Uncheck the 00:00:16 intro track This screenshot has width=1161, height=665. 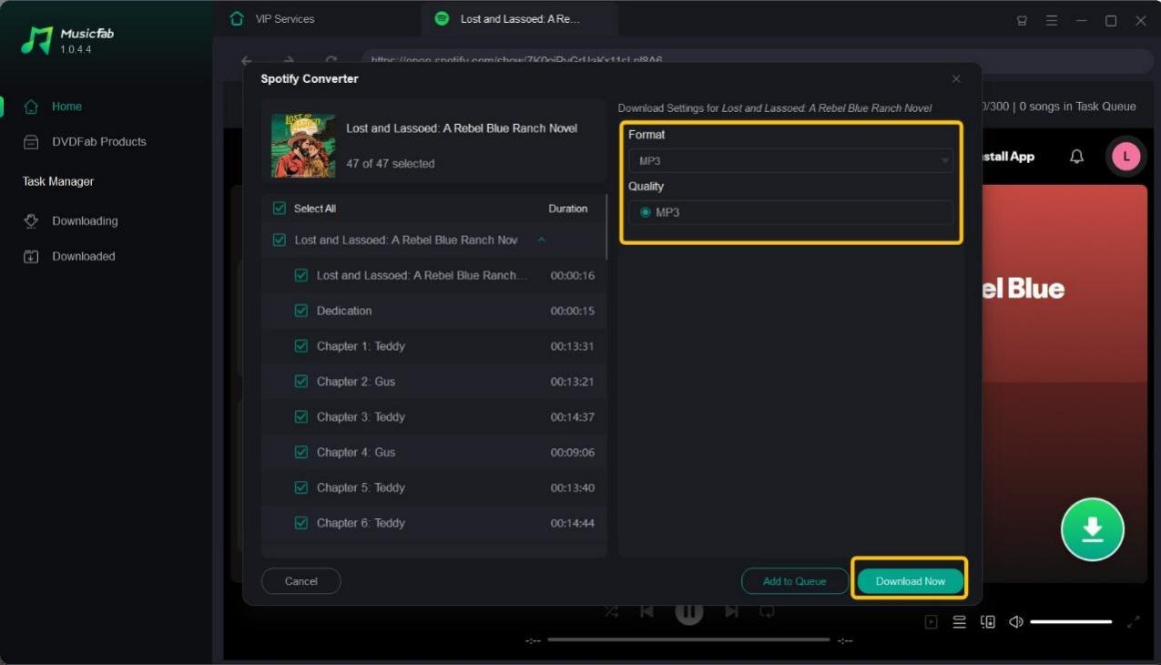coord(301,275)
